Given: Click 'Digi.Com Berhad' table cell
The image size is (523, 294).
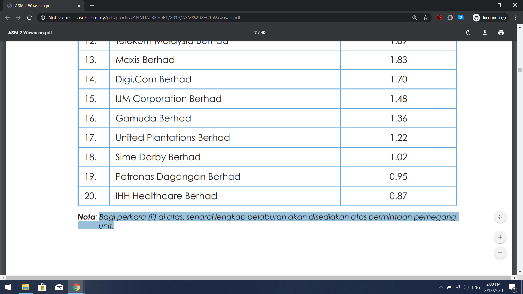Looking at the screenshot, I should click(225, 79).
